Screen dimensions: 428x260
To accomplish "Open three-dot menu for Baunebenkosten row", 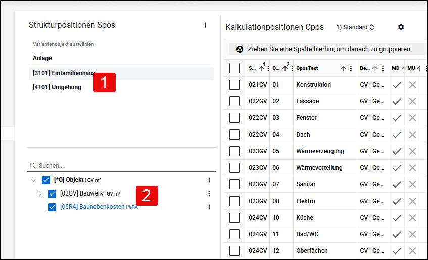I will point(209,207).
